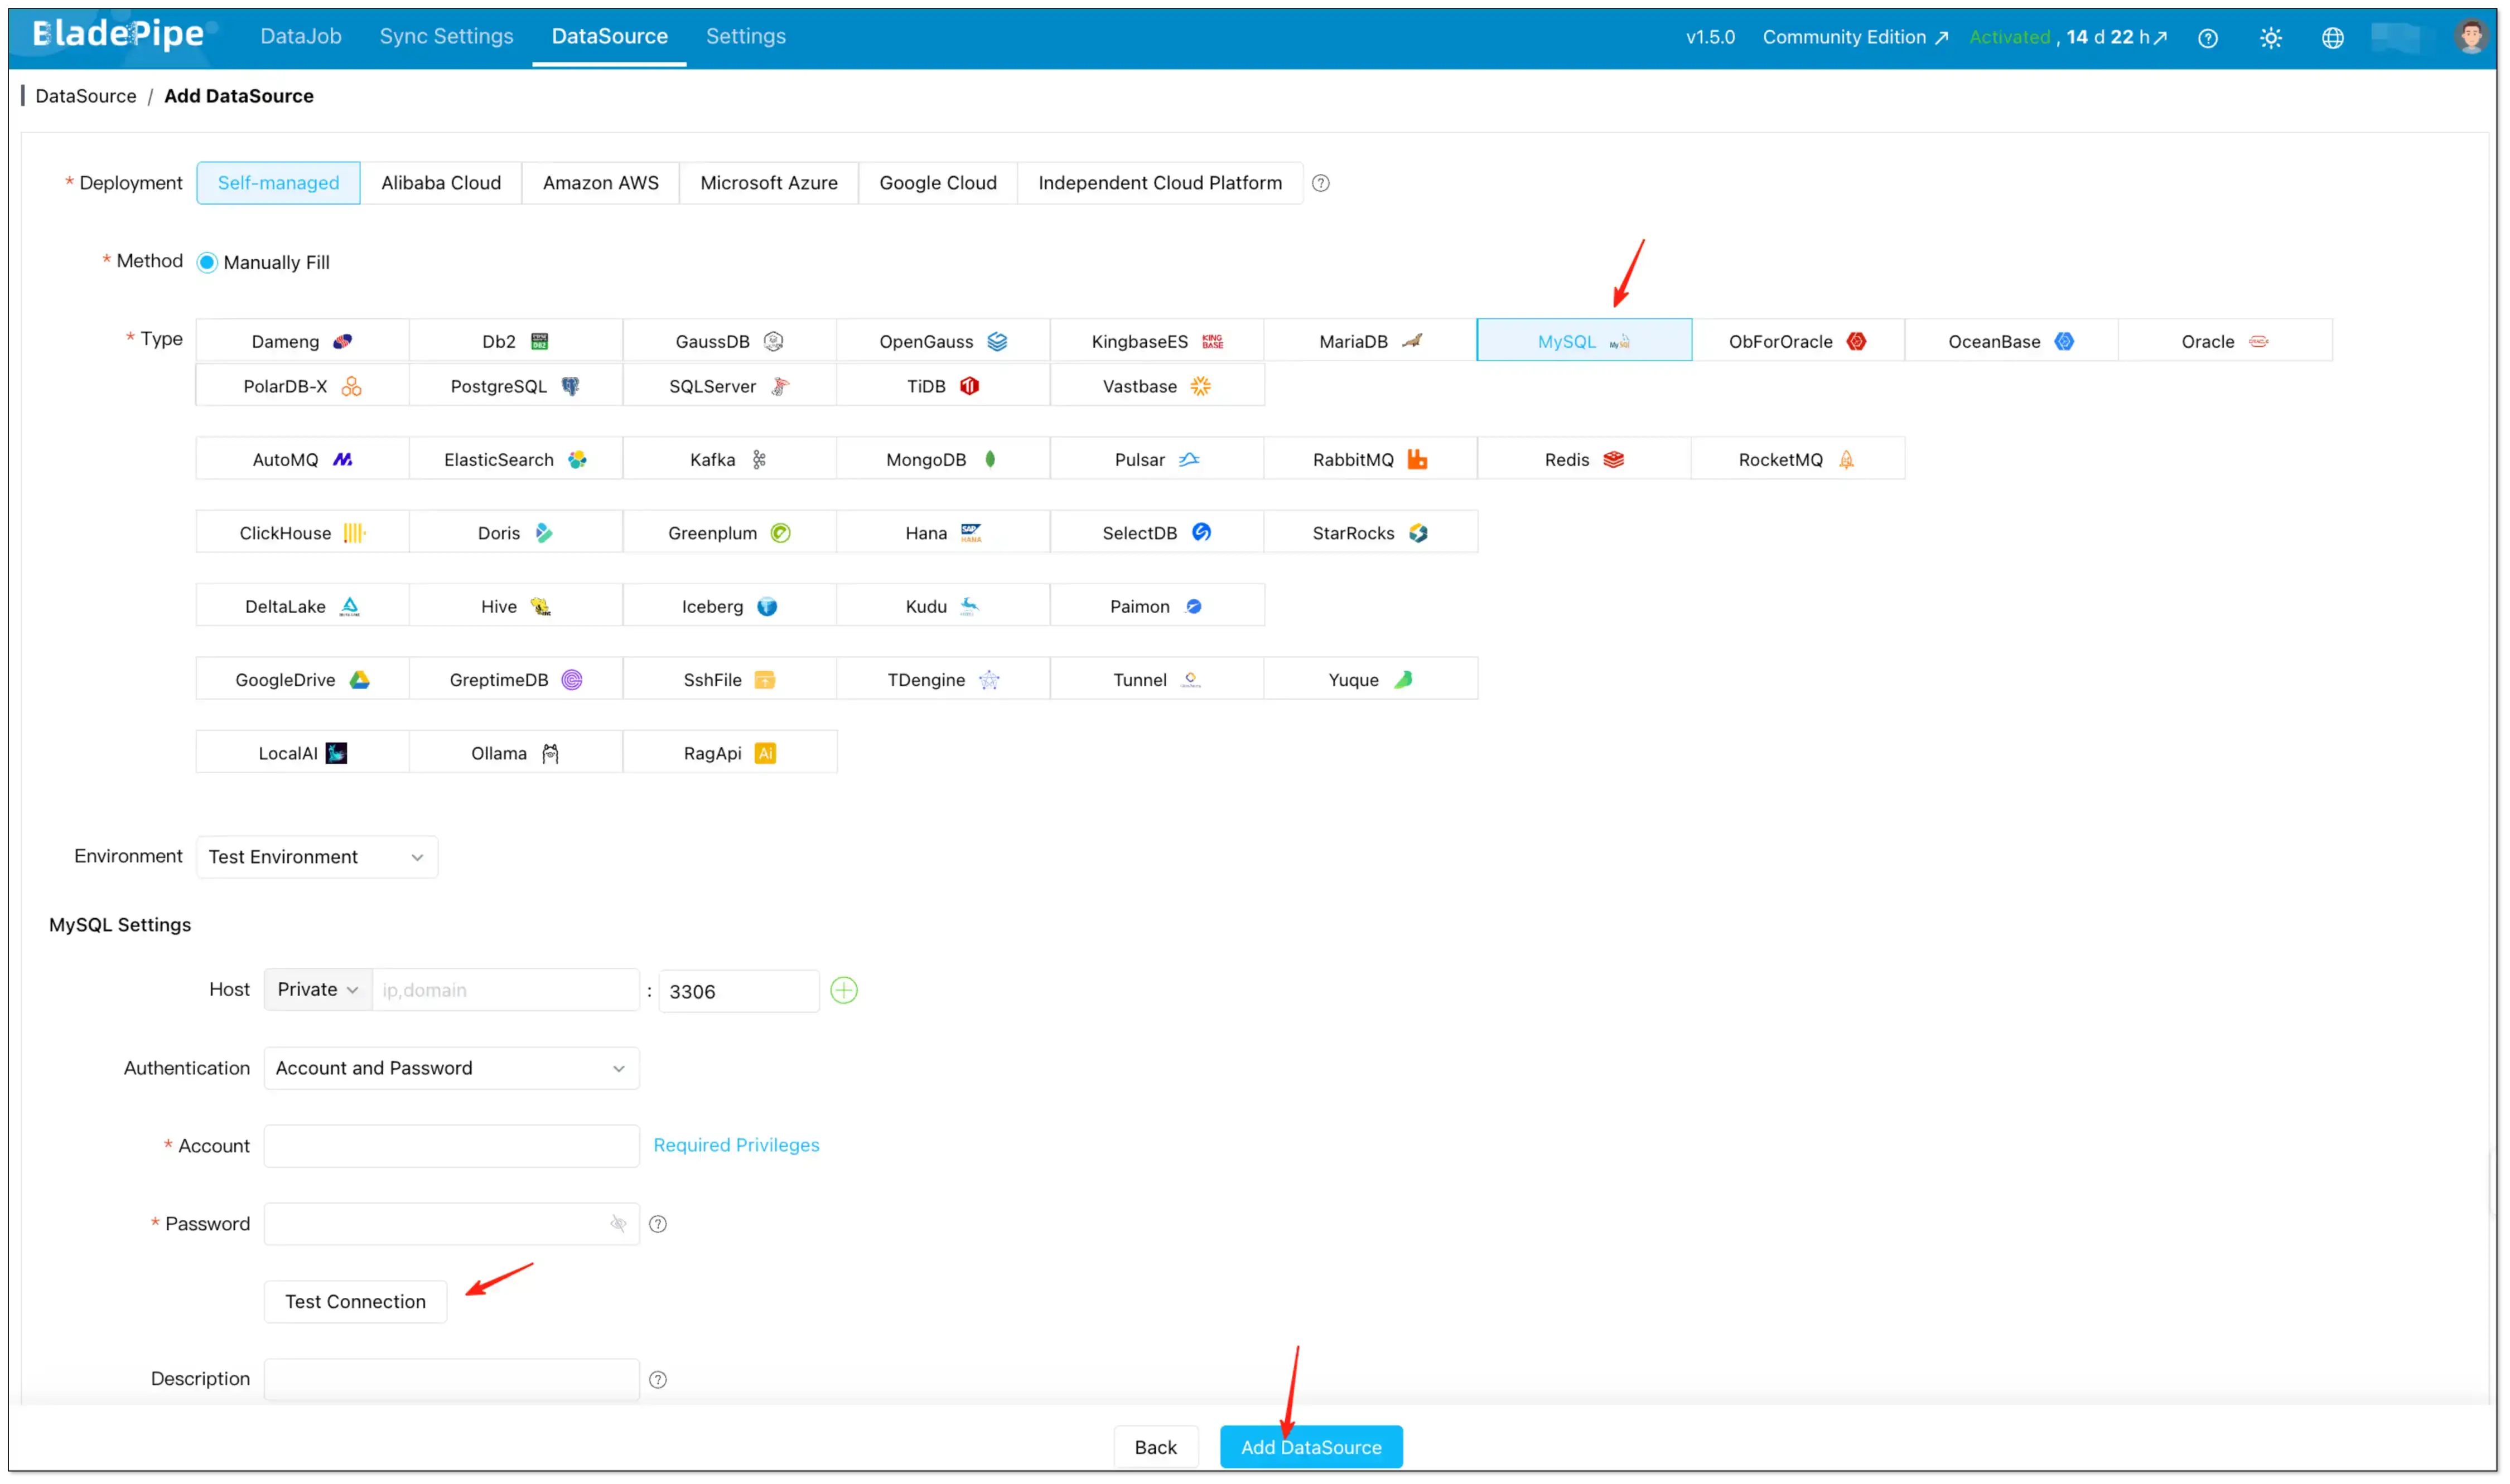Click the Description input field
Image resolution: width=2510 pixels, height=1484 pixels.
coord(451,1380)
